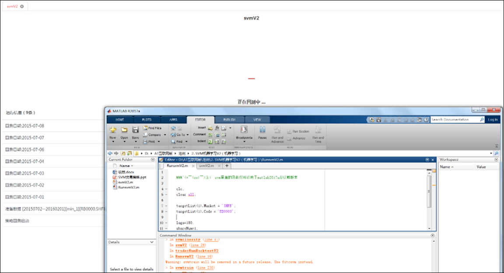Click the Search Documentation field
504x273 pixels.
click(455, 119)
